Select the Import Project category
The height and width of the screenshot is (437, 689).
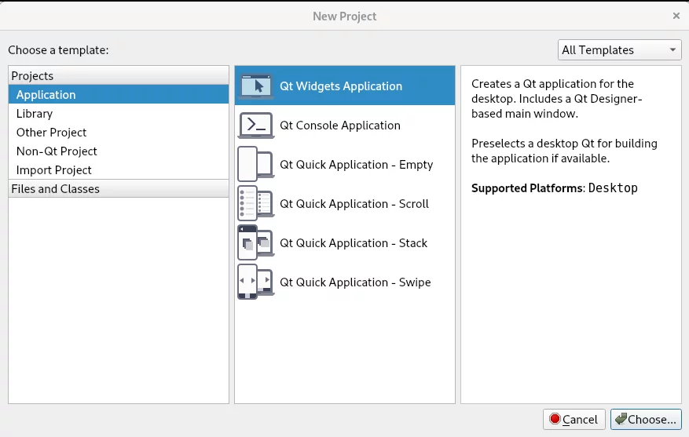(x=119, y=169)
